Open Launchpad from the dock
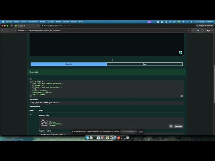215x161 pixels. point(91,138)
